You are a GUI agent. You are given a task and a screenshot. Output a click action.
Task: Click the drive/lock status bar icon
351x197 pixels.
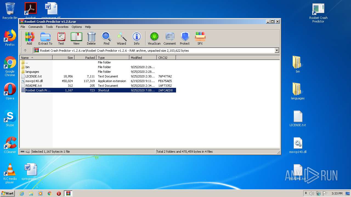[x=25, y=152]
